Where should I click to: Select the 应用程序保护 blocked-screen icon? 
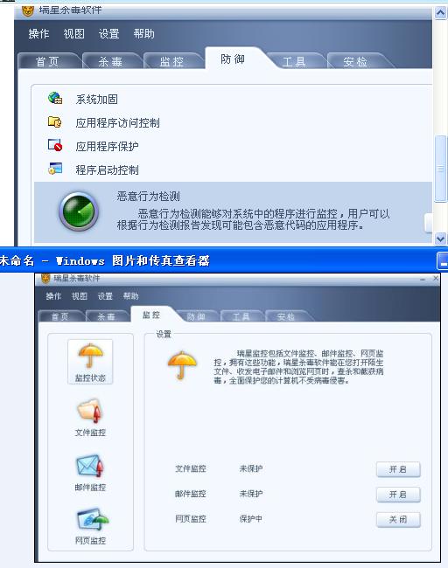[55, 145]
